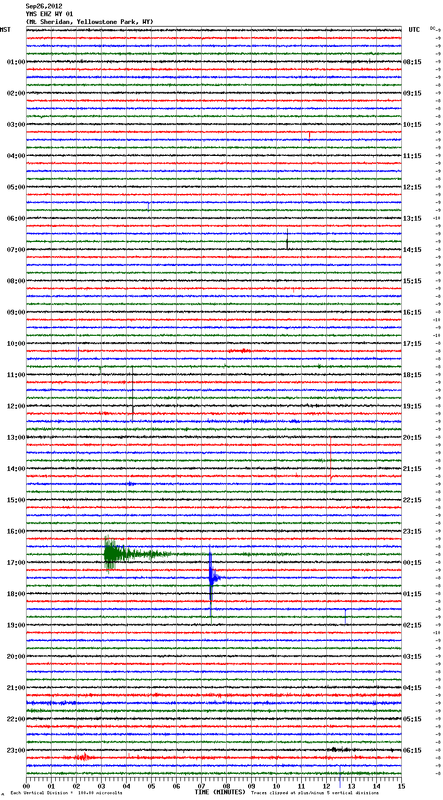Click the red noise burst in 23:15 trace

[x=82, y=757]
